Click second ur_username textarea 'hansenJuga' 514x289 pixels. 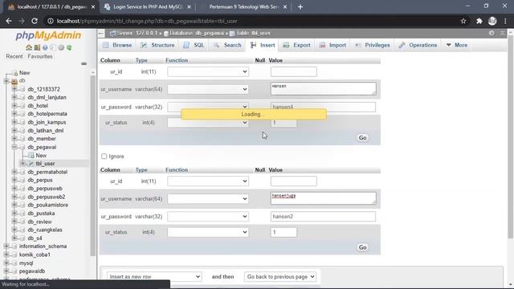[x=323, y=198]
